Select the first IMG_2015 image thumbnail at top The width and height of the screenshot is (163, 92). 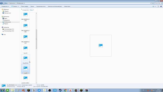coord(25,15)
